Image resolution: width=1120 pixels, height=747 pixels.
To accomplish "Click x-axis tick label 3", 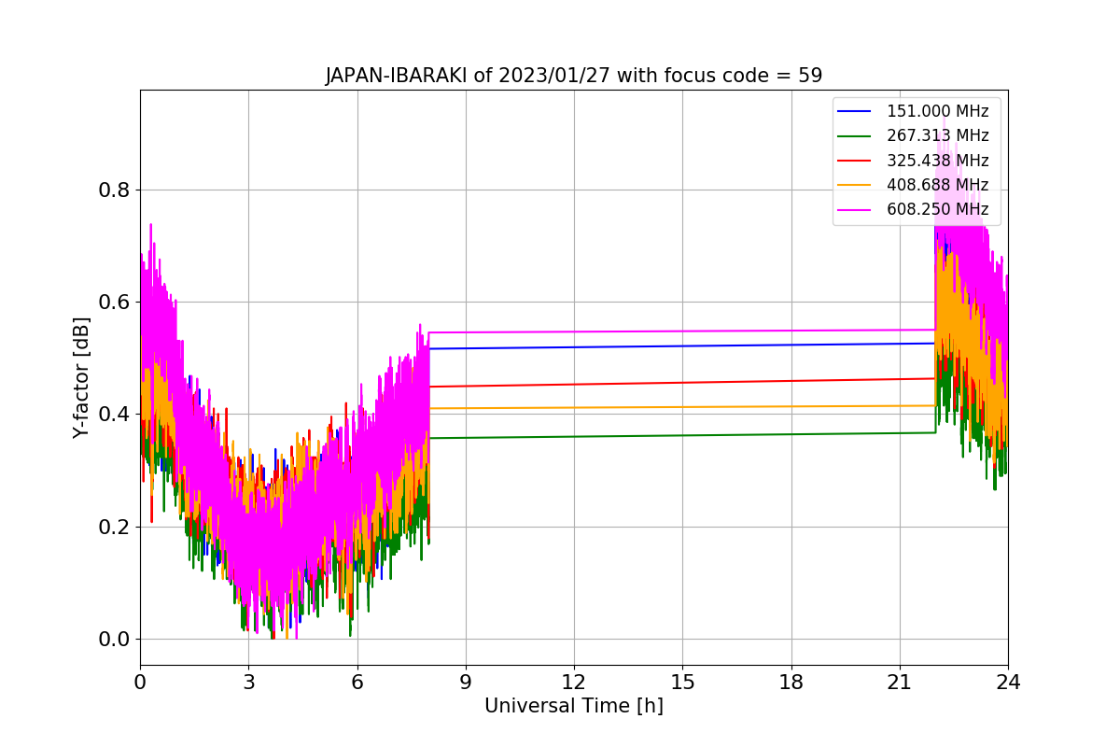I will coord(248,682).
